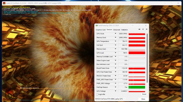
Task: Switch to the Advanced tab
Action: (116, 30)
